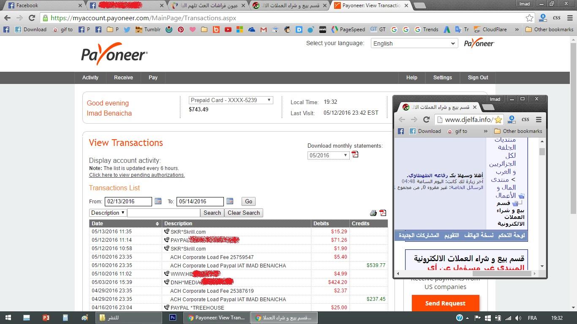
Task: Click the view pending authorizations link
Action: coord(137,175)
